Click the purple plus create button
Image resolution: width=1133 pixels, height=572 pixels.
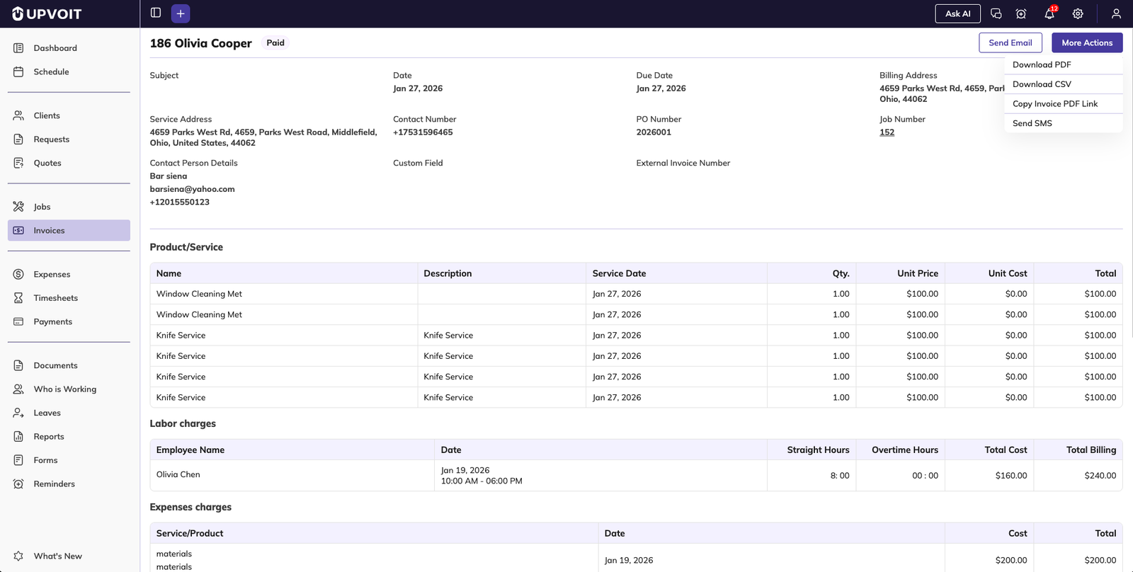181,13
